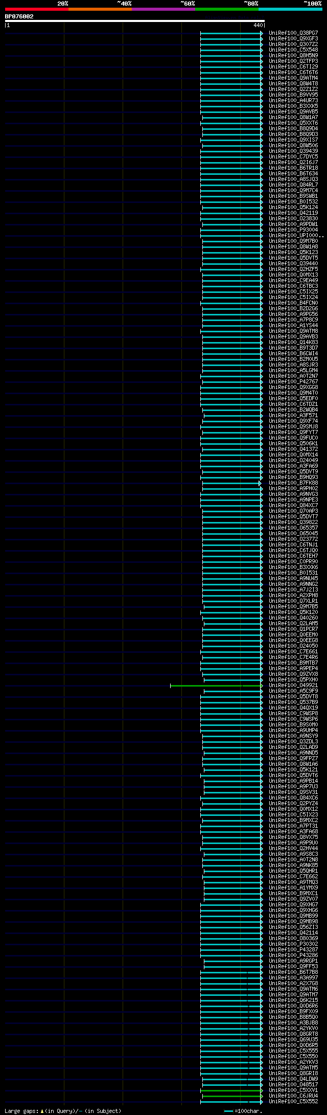Select hit label UniRef100_A1YMX9

(x=293, y=888)
